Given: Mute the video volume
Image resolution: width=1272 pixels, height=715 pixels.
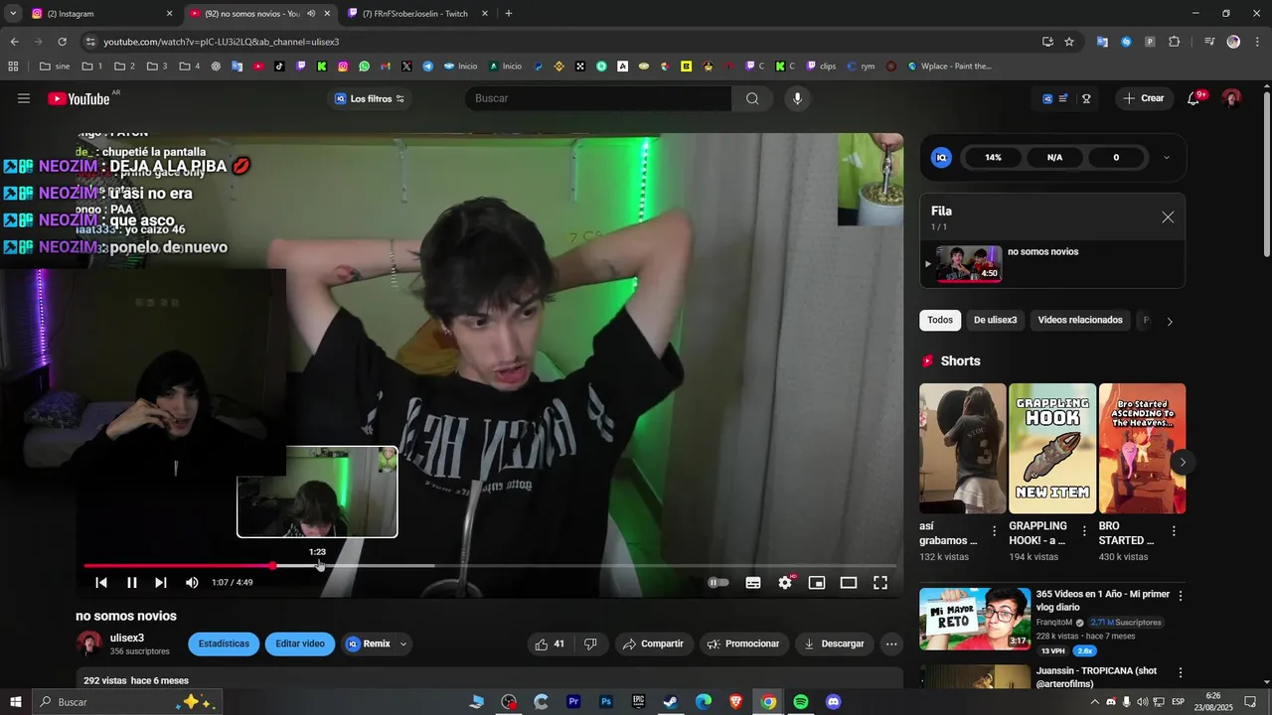Looking at the screenshot, I should click(x=192, y=582).
